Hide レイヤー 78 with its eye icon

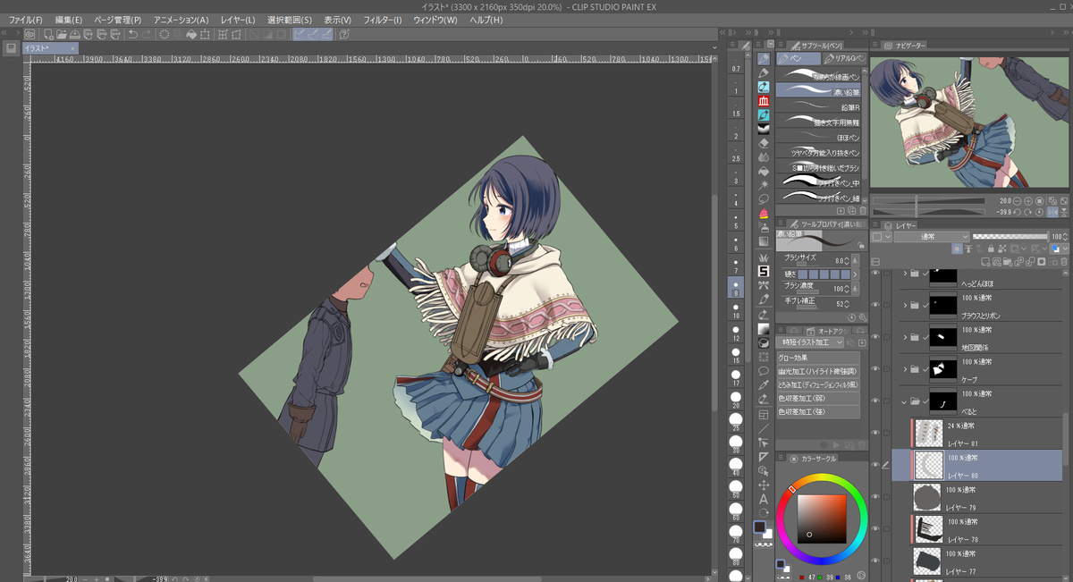(x=875, y=529)
